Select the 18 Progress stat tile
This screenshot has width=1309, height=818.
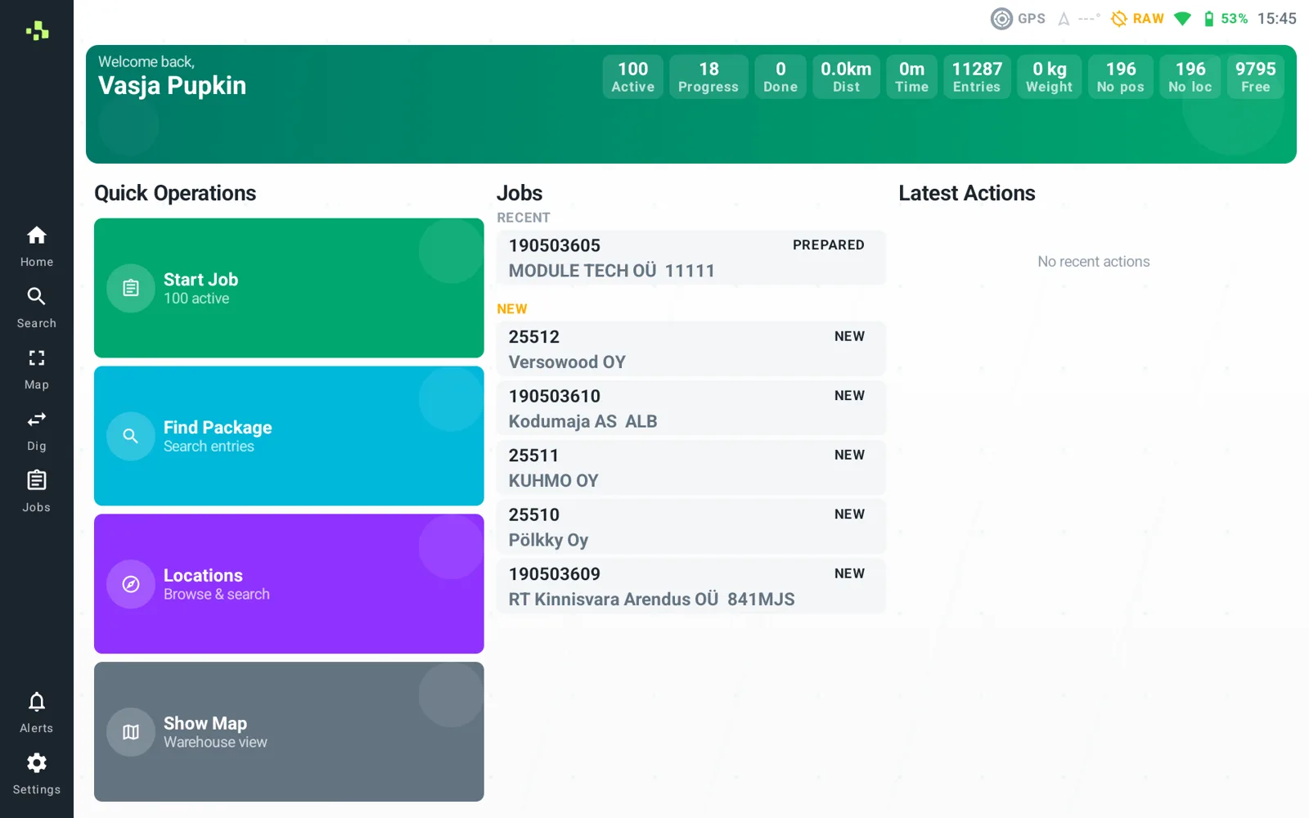(708, 77)
